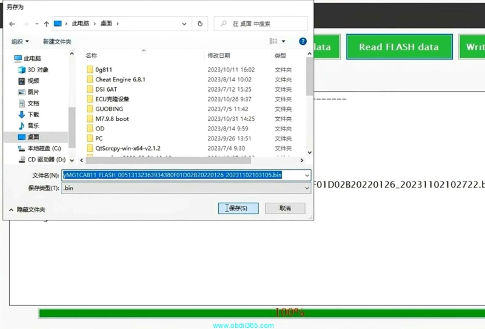Click date 2023/10/11 16:02 in 0g811 row
Screen dimensions: 485x329
231,70
